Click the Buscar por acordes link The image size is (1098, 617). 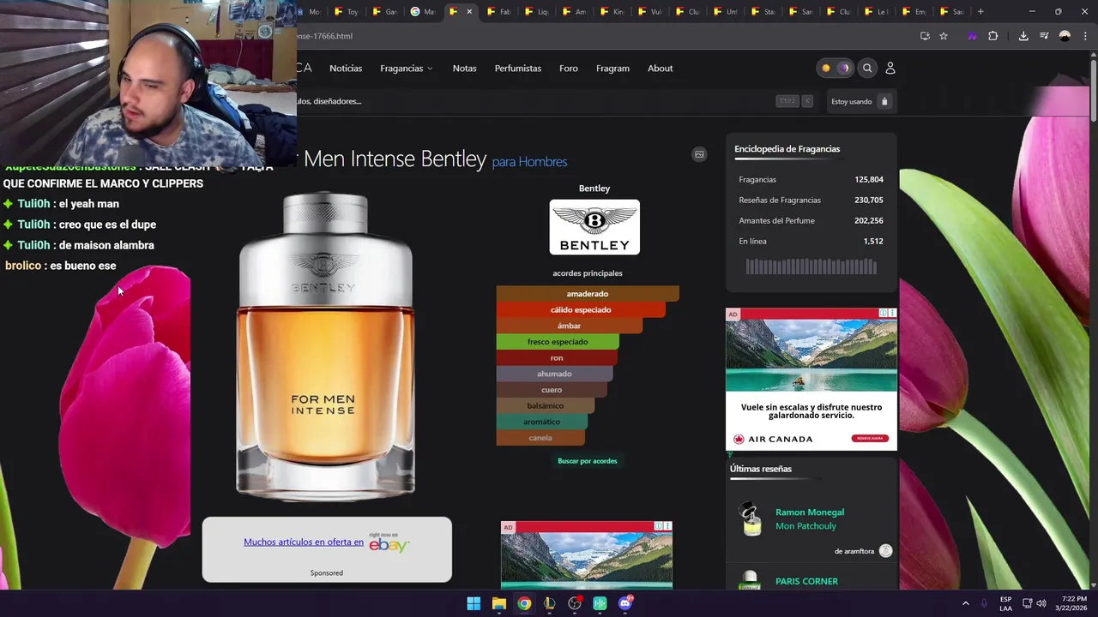click(x=588, y=461)
